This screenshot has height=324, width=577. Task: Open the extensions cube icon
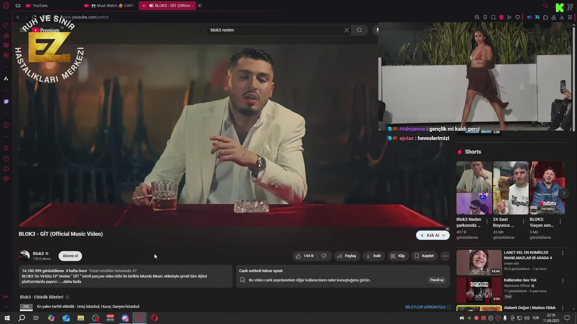545,17
